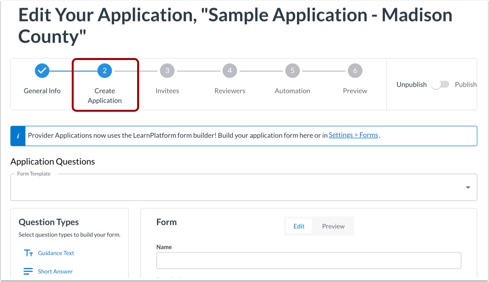
Task: Open the Settings > Forms link
Action: point(353,135)
